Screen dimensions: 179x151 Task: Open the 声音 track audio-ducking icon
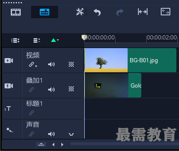(x=71, y=134)
